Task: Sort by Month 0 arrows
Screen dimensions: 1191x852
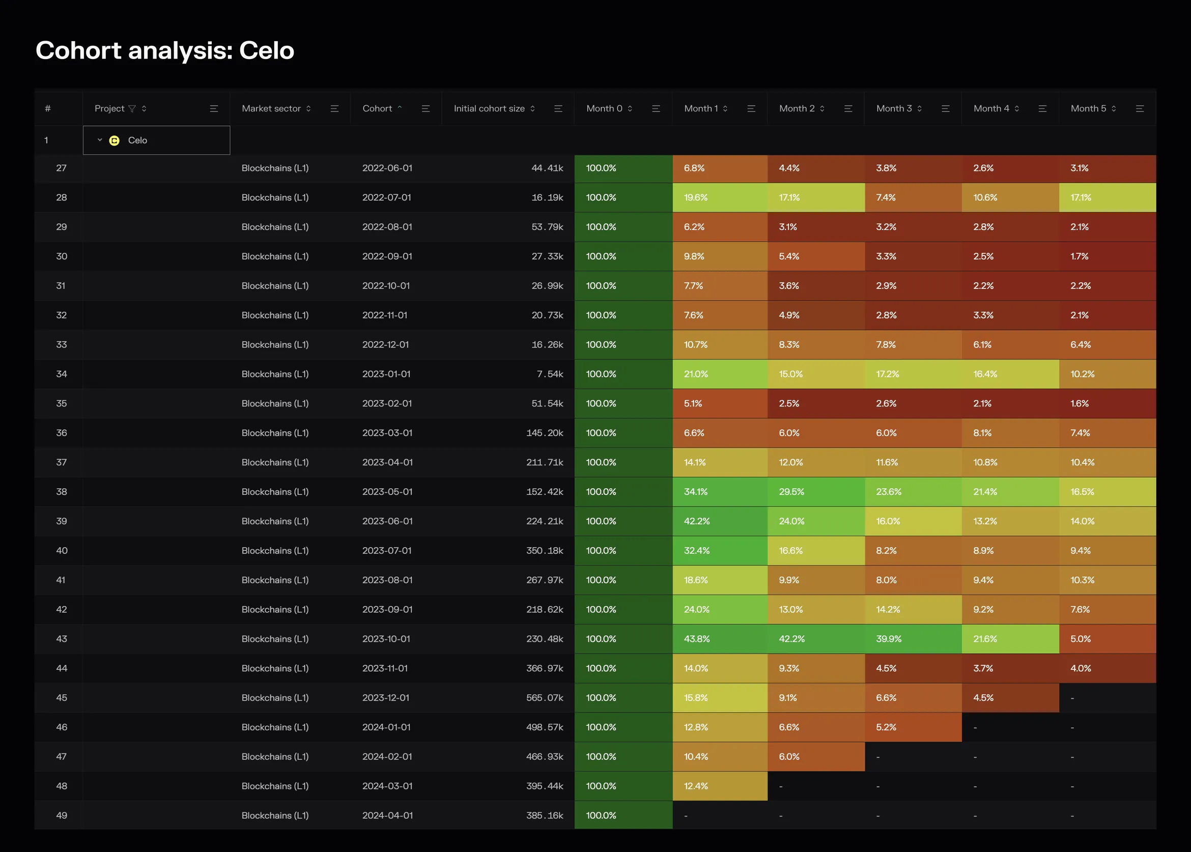Action: coord(630,109)
